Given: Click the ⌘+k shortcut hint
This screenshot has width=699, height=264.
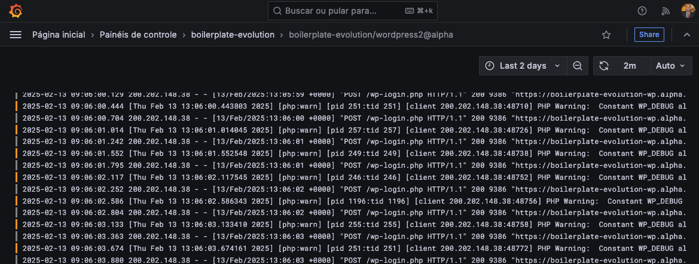Looking at the screenshot, I should point(419,11).
